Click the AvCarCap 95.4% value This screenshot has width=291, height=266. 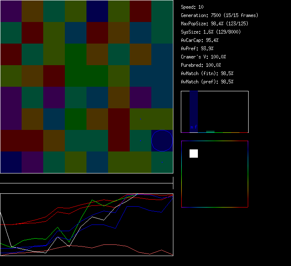[200, 40]
